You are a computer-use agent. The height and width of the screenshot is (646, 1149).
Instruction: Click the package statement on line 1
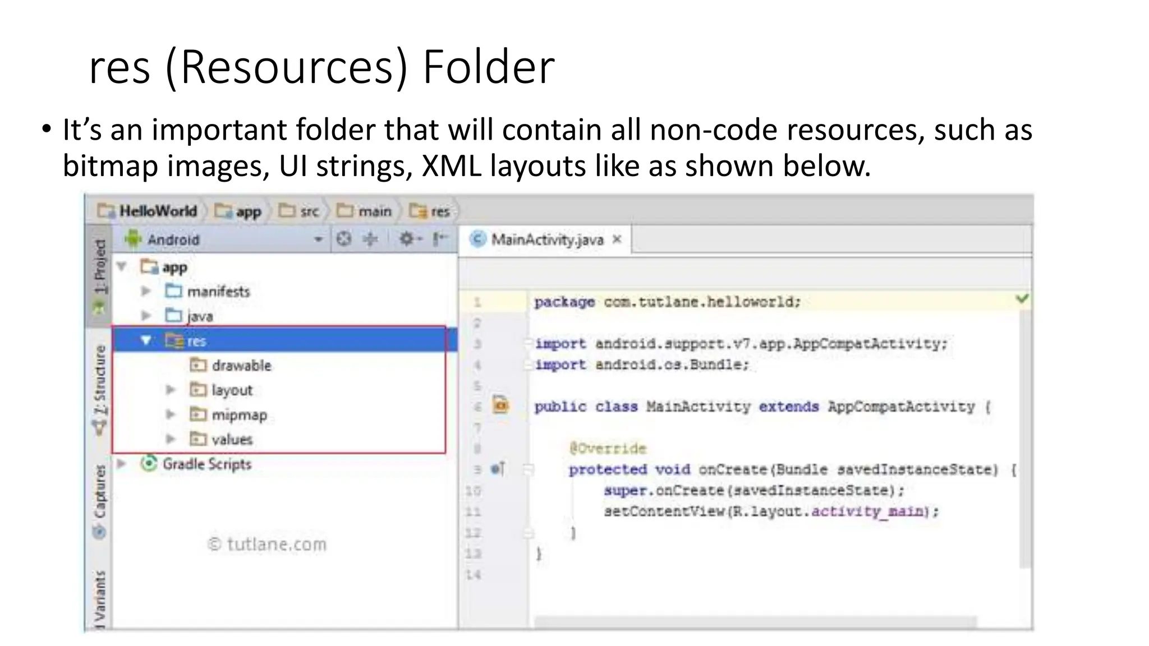(668, 302)
